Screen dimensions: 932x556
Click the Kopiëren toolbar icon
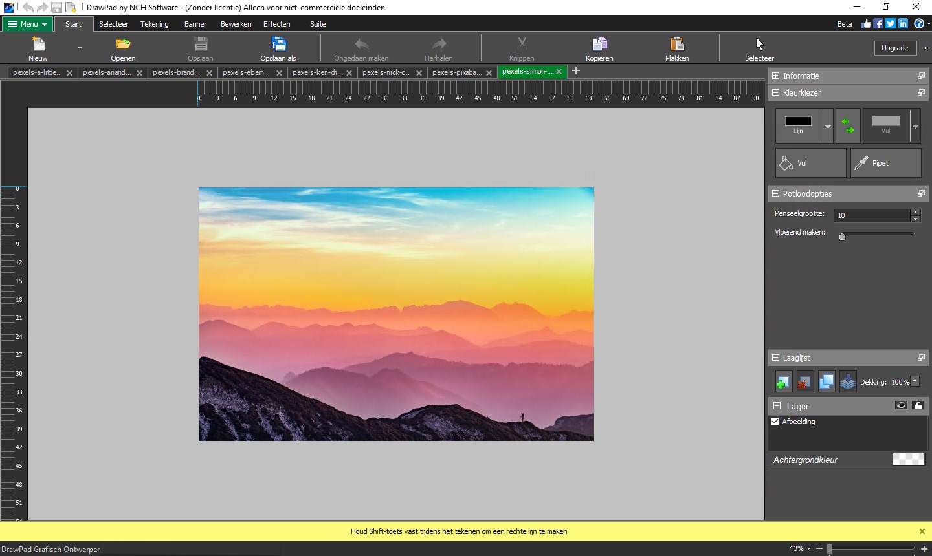[x=599, y=45]
